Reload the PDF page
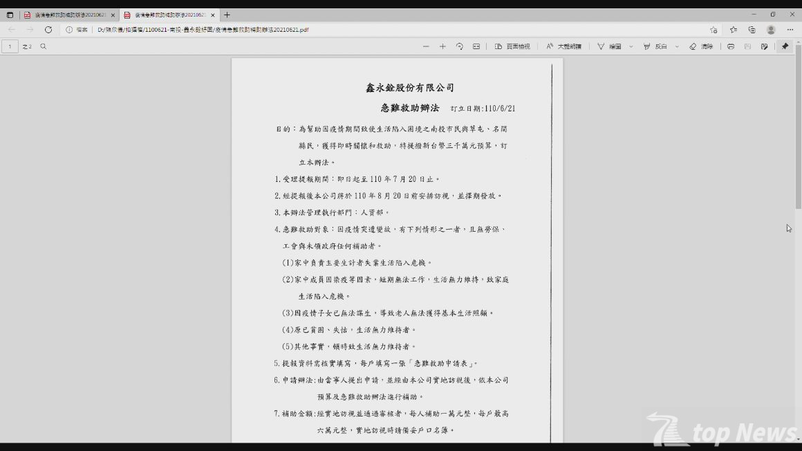This screenshot has height=451, width=802. click(48, 30)
